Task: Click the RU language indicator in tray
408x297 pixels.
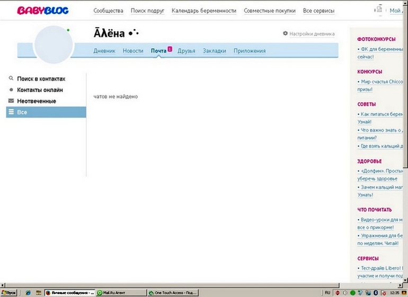Action: 327,292
